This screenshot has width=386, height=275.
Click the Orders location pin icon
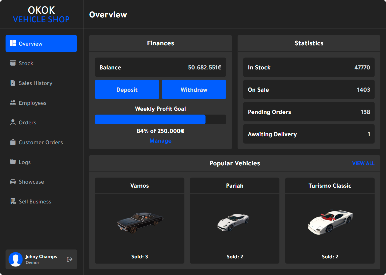coord(13,122)
